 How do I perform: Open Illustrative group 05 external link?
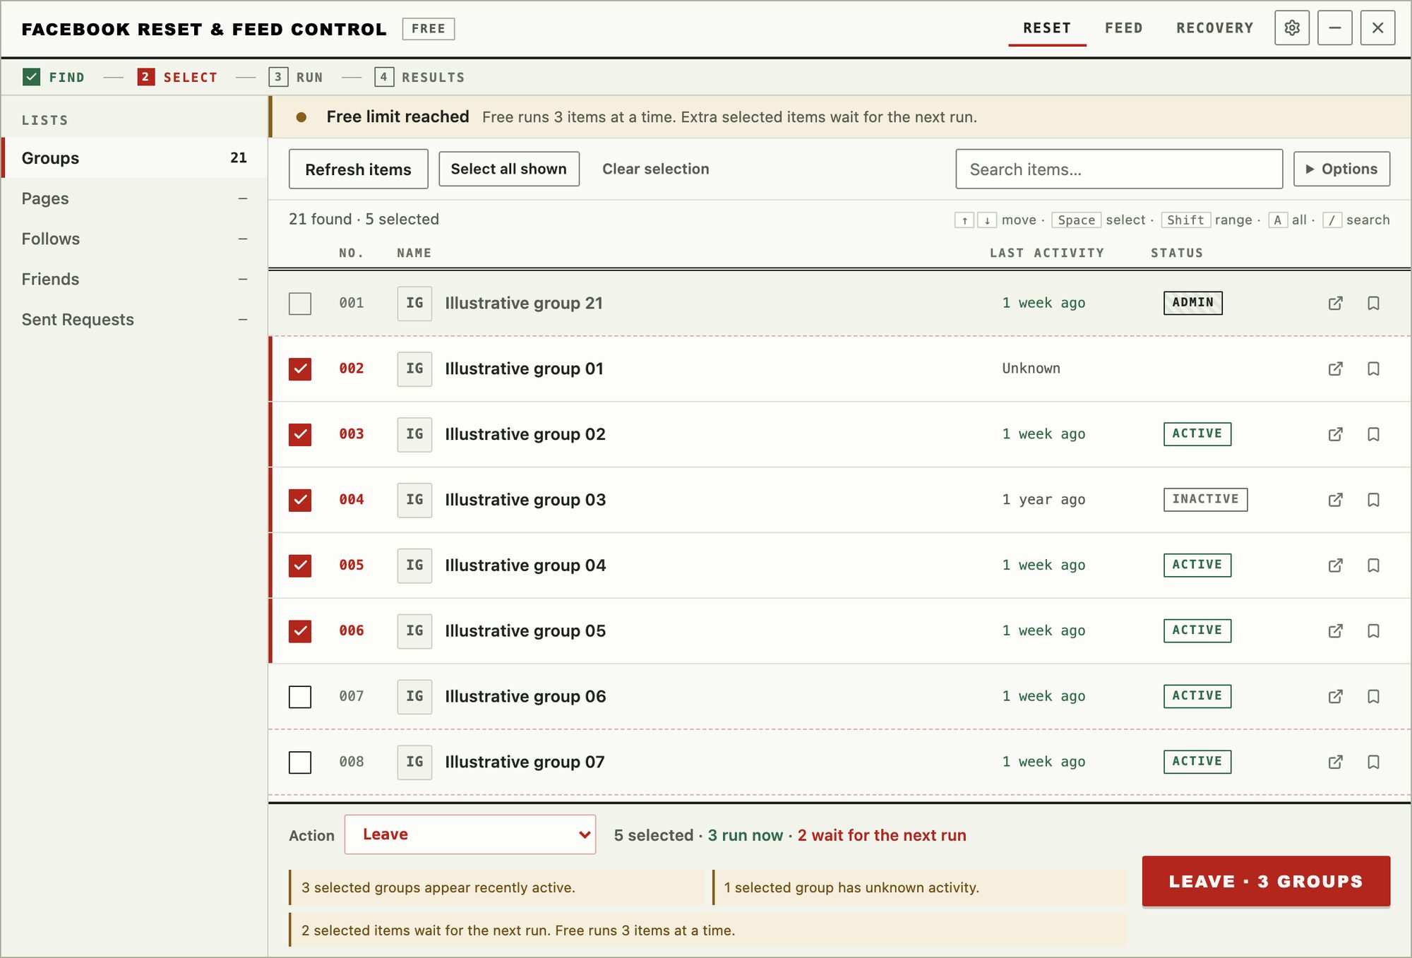point(1335,631)
